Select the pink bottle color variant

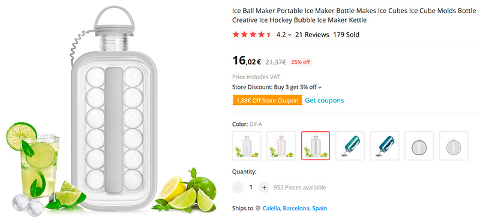281,146
